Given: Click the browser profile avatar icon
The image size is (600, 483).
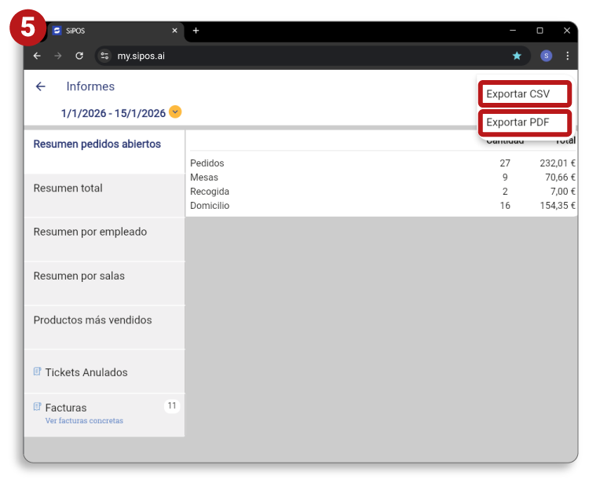Looking at the screenshot, I should 546,56.
